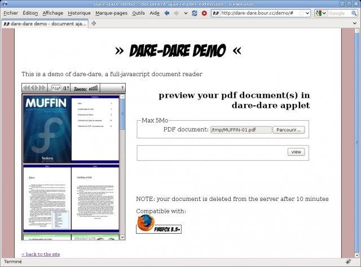
Task: Open the window menu icon in titlebar
Action: tap(4, 4)
